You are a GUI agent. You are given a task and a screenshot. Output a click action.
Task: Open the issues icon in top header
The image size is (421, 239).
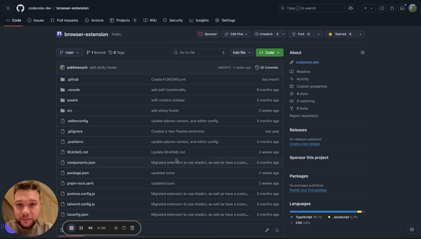[x=382, y=8]
